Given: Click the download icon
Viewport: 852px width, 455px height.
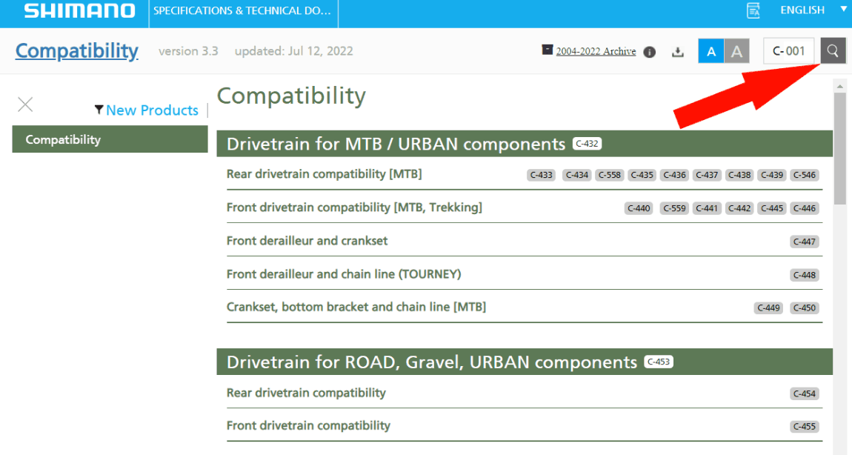Looking at the screenshot, I should 677,52.
